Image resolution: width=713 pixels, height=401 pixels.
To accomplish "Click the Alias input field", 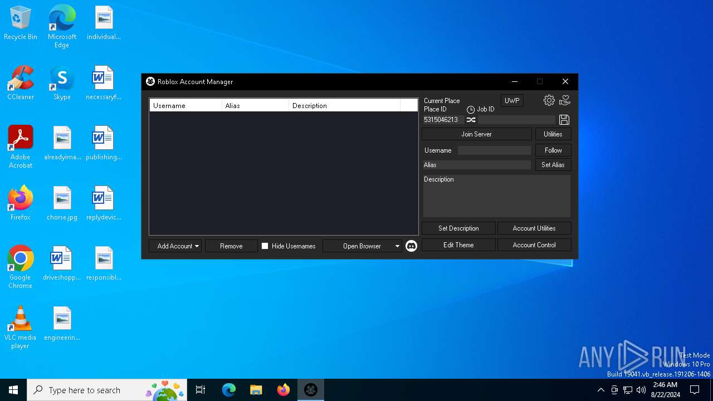I will coord(477,165).
